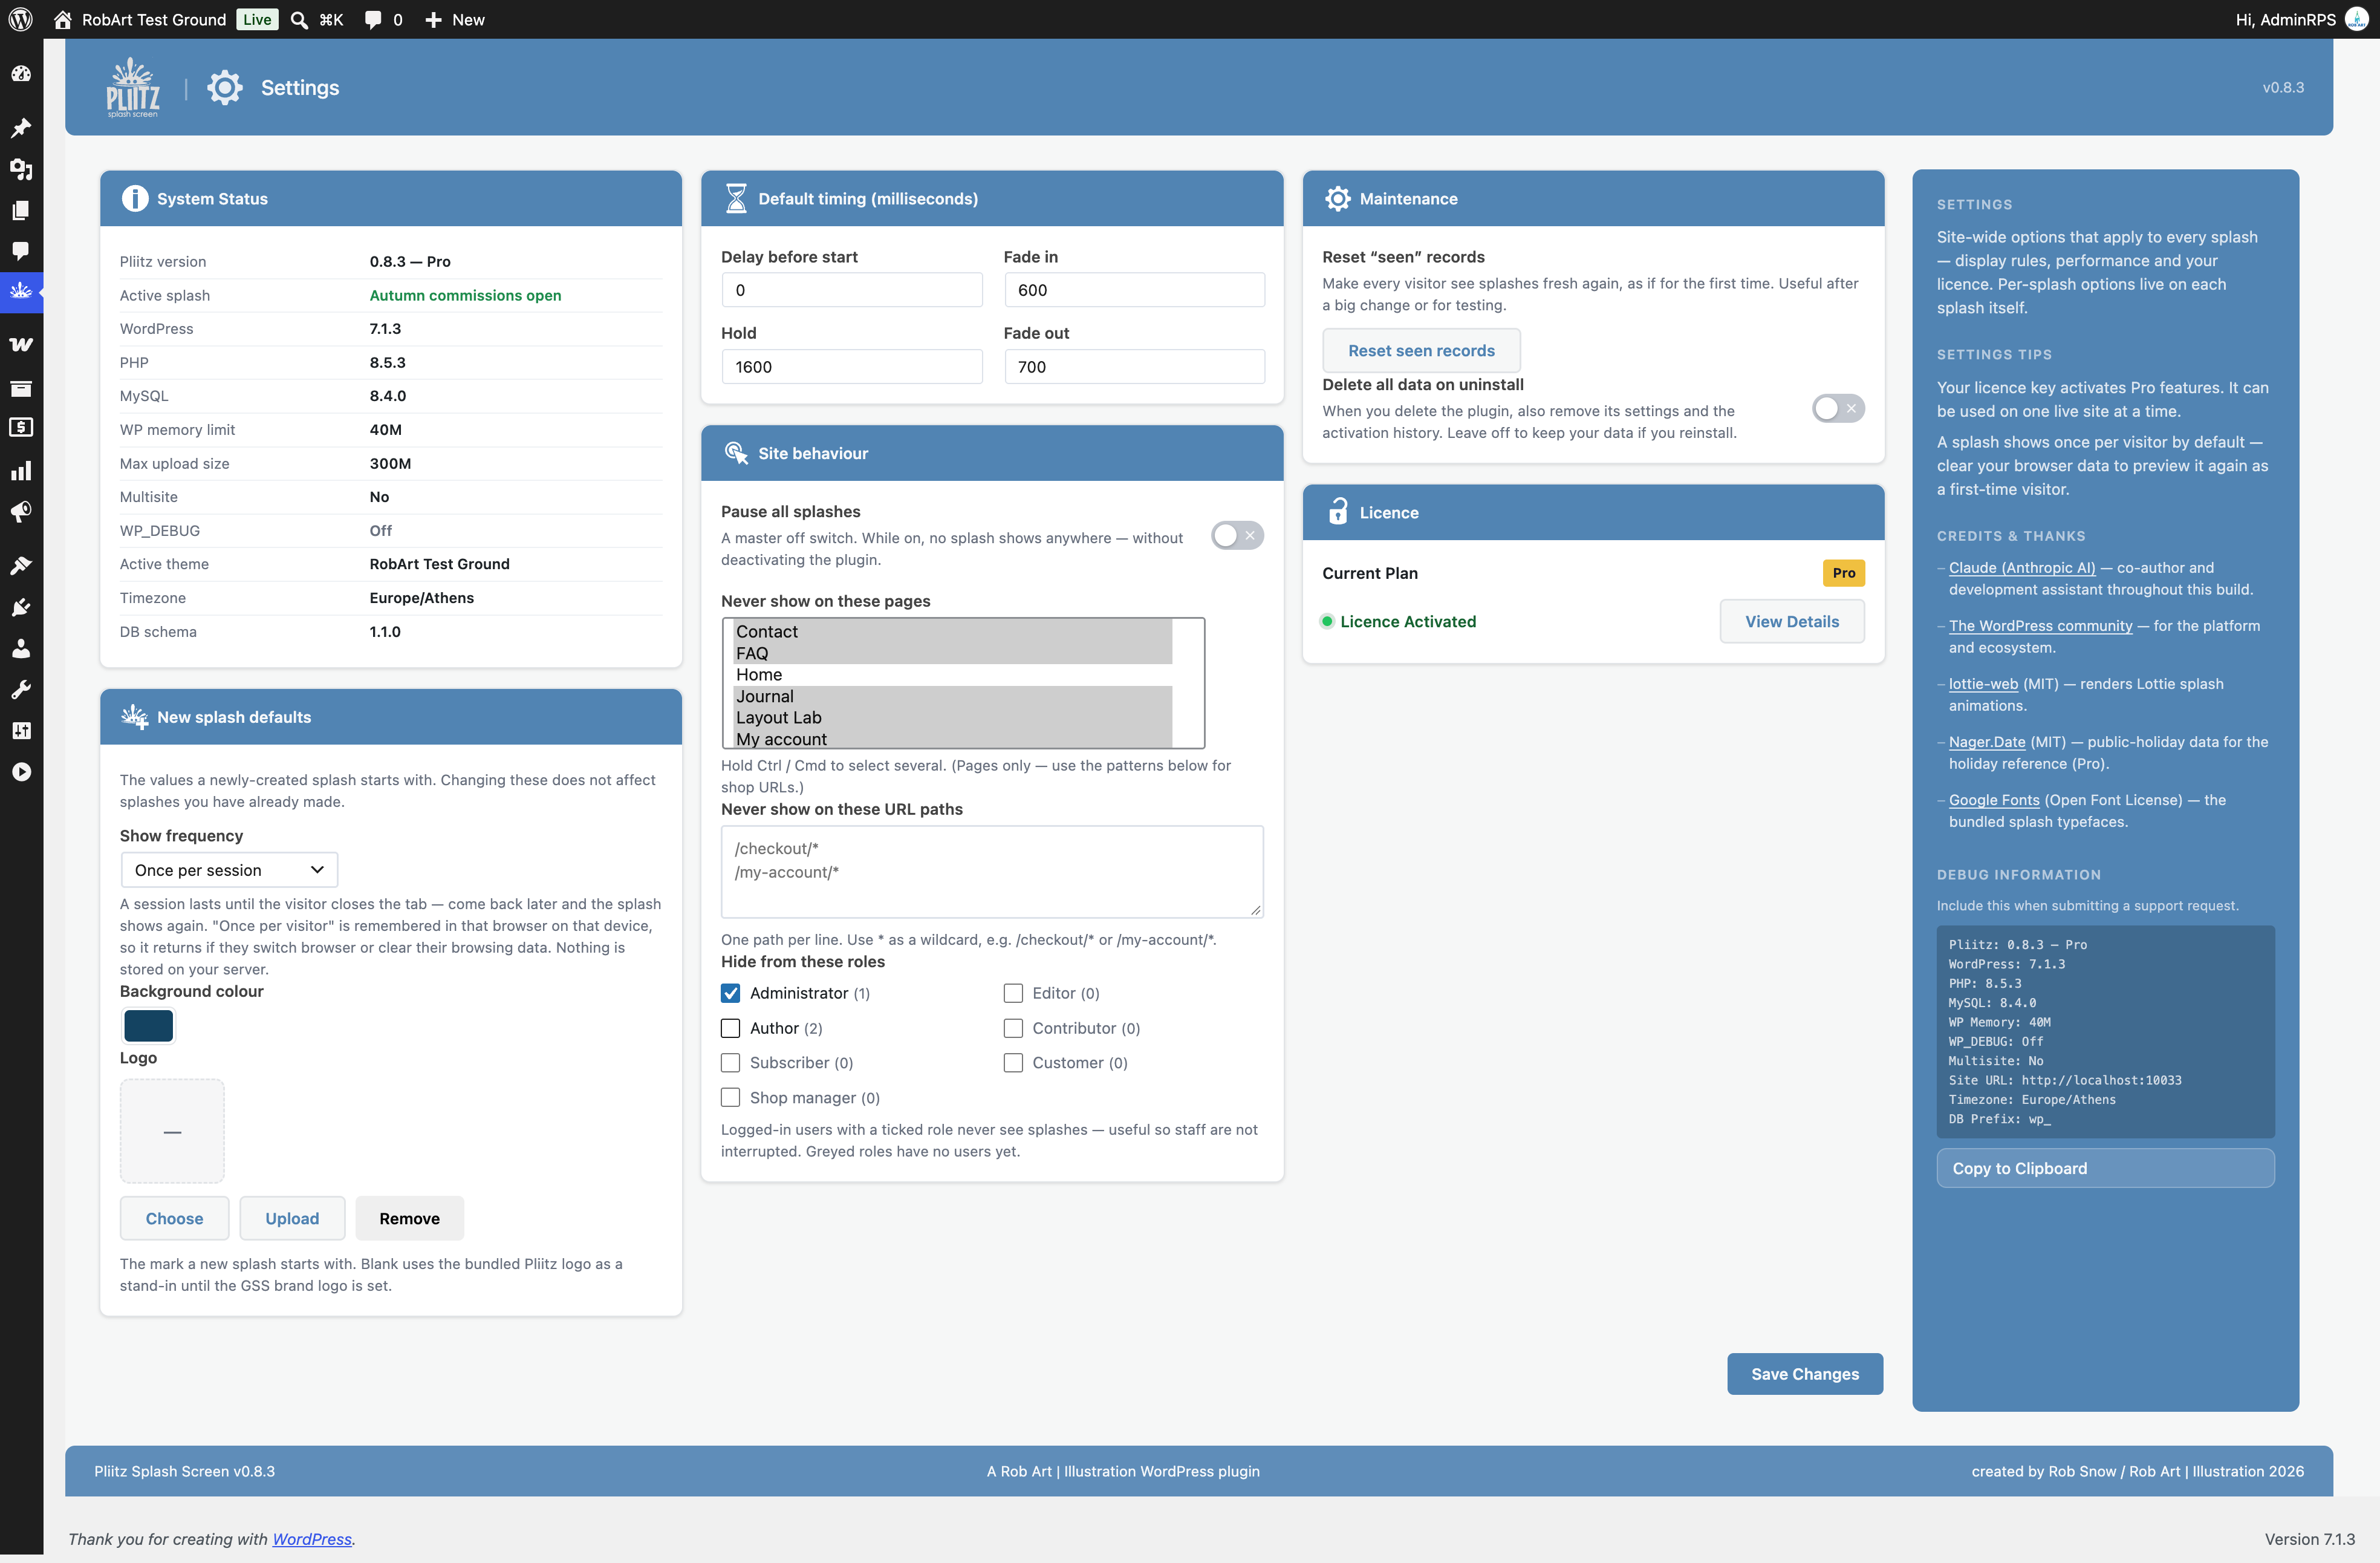Open the Pages sidebar icon
This screenshot has width=2380, height=1563.
(x=21, y=210)
